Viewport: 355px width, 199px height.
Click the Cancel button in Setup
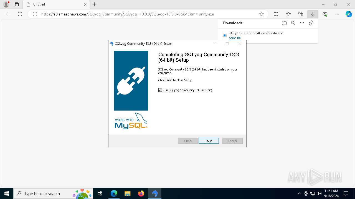[232, 141]
